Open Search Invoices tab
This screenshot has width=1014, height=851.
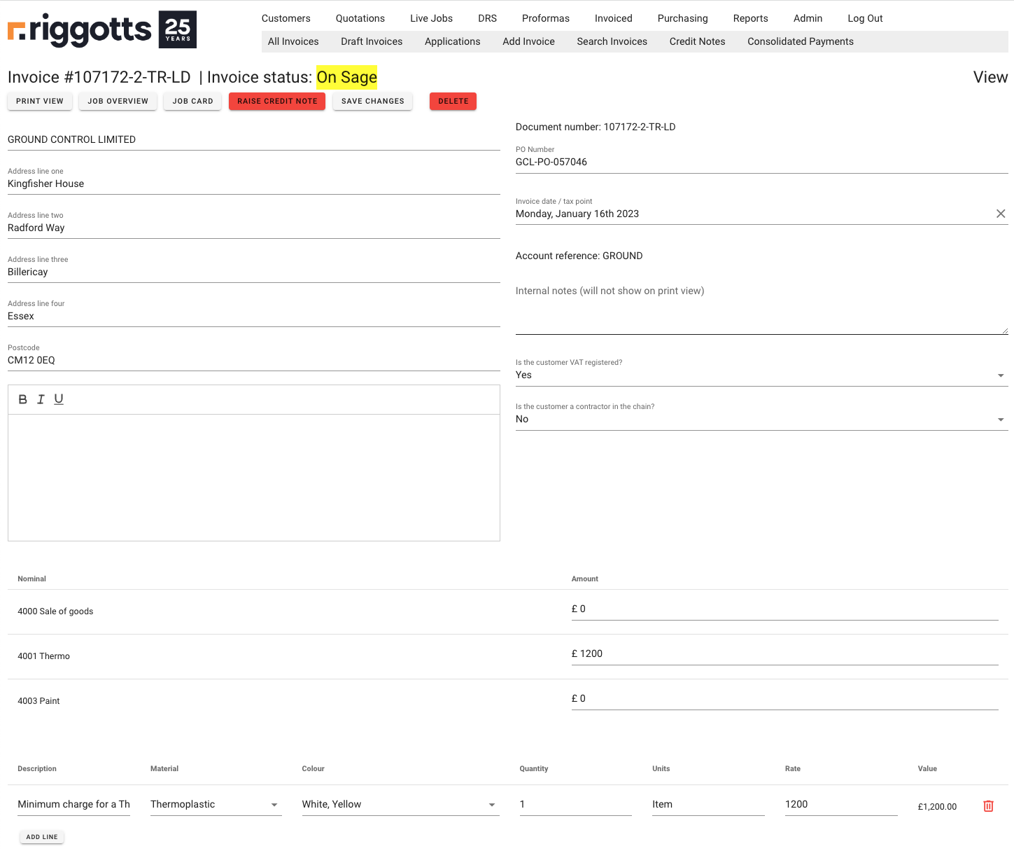612,41
